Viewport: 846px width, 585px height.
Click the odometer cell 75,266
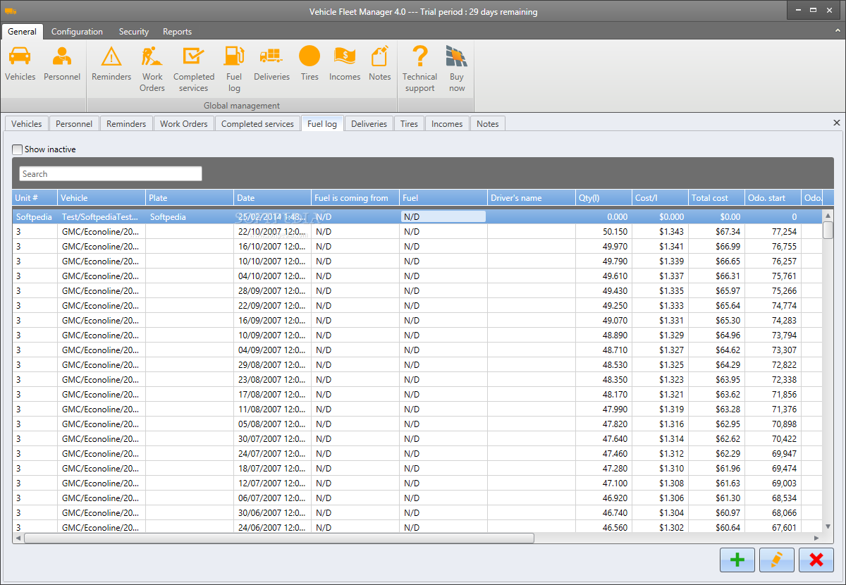coord(773,290)
